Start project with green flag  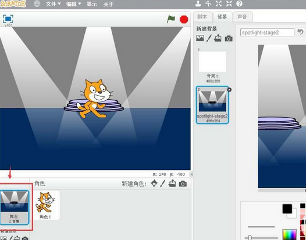tap(171, 19)
